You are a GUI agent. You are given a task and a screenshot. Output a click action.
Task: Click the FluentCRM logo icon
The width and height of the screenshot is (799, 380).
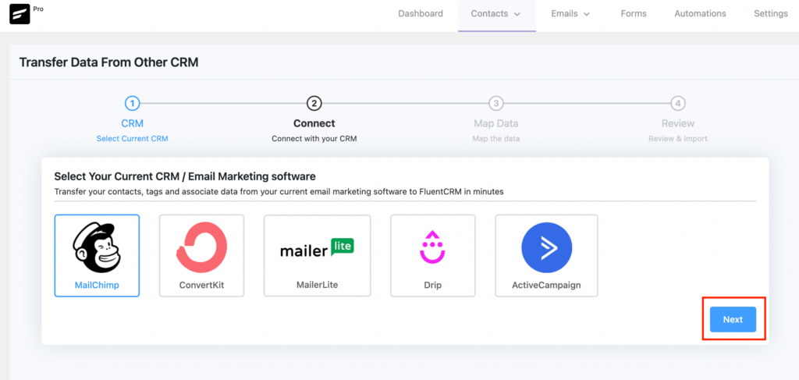[x=20, y=14]
